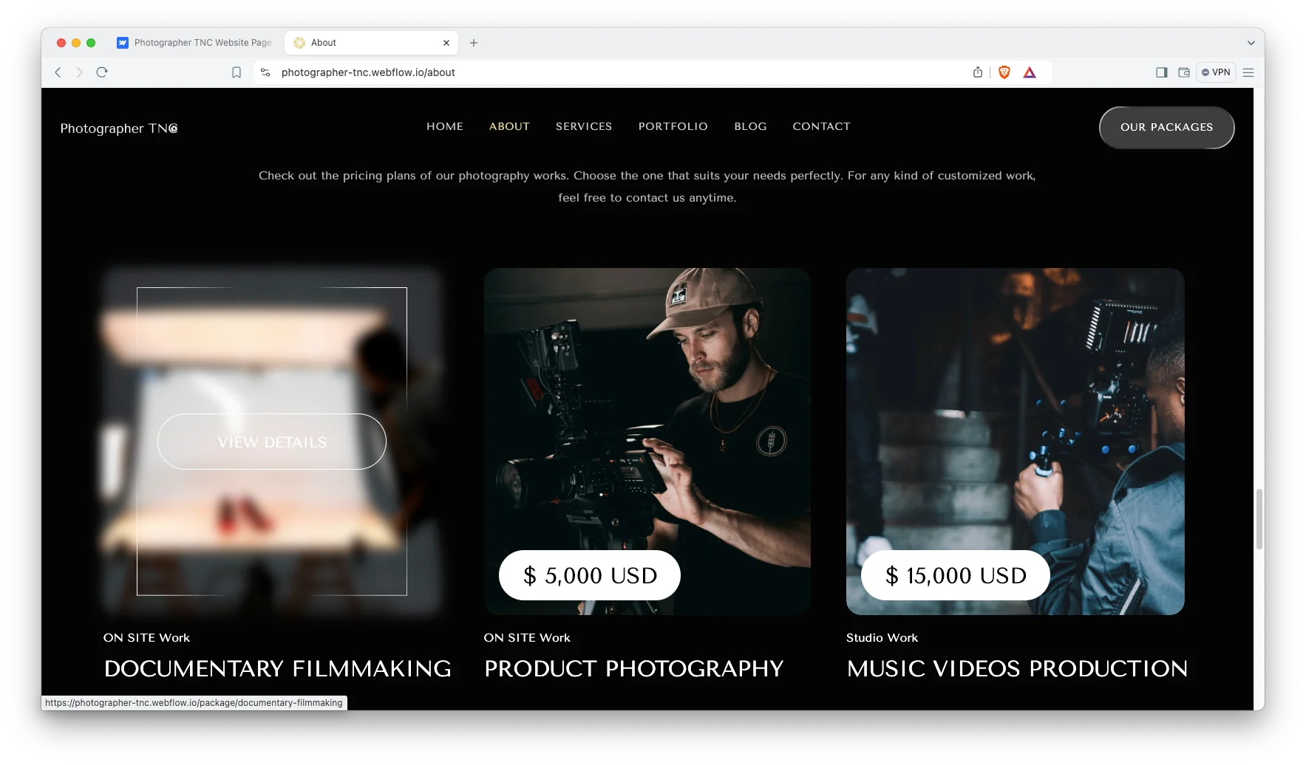1306x765 pixels.
Task: Toggle the sidebar panel icon
Action: pos(1162,72)
